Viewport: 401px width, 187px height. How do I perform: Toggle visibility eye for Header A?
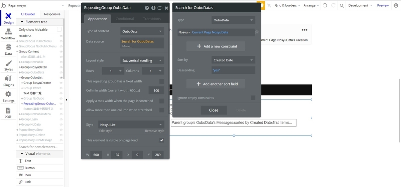pos(61,36)
